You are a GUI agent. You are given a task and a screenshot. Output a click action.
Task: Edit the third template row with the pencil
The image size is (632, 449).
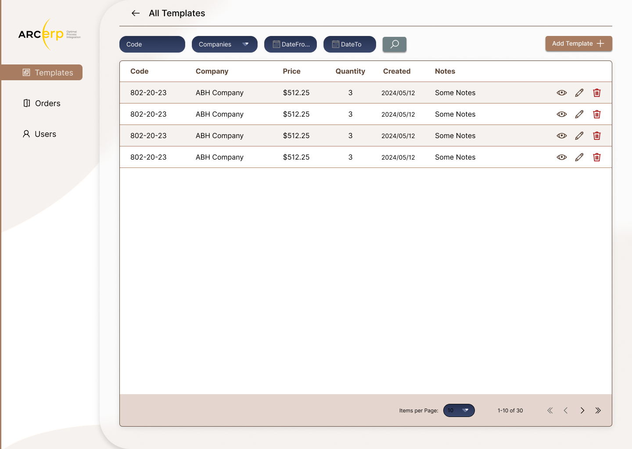click(x=579, y=135)
